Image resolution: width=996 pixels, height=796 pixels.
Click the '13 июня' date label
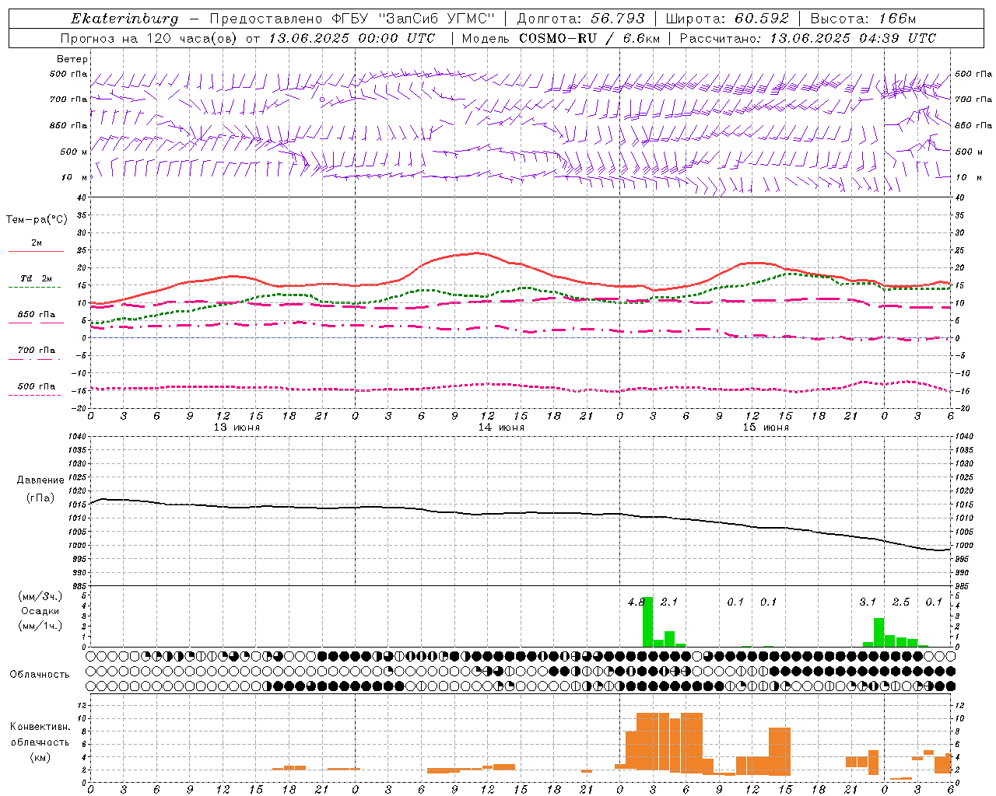click(237, 428)
